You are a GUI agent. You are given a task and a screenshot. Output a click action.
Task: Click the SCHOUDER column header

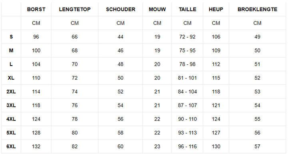coord(120,9)
